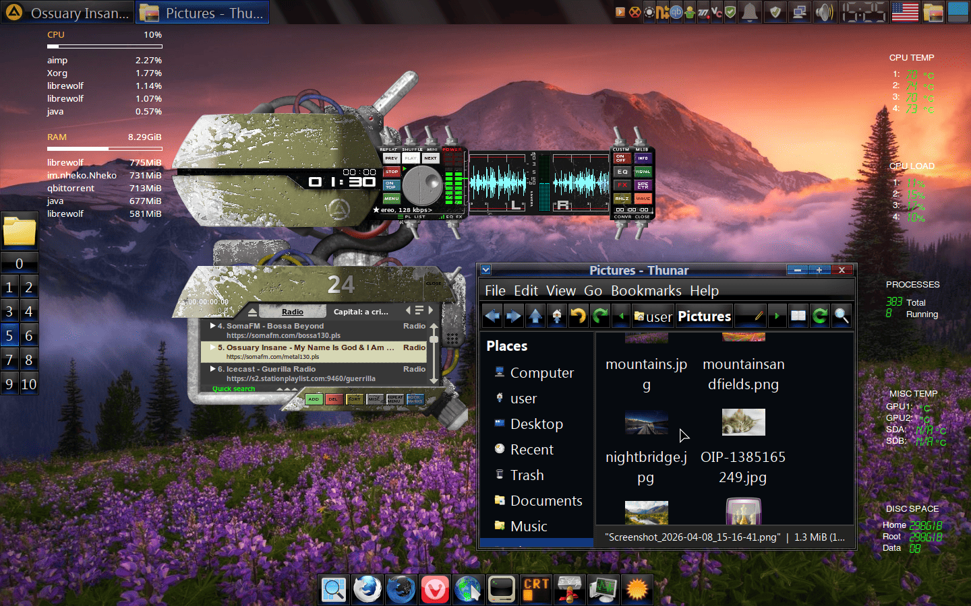Go up to the parent folder in Thunar
This screenshot has width=971, height=606.
tap(535, 316)
